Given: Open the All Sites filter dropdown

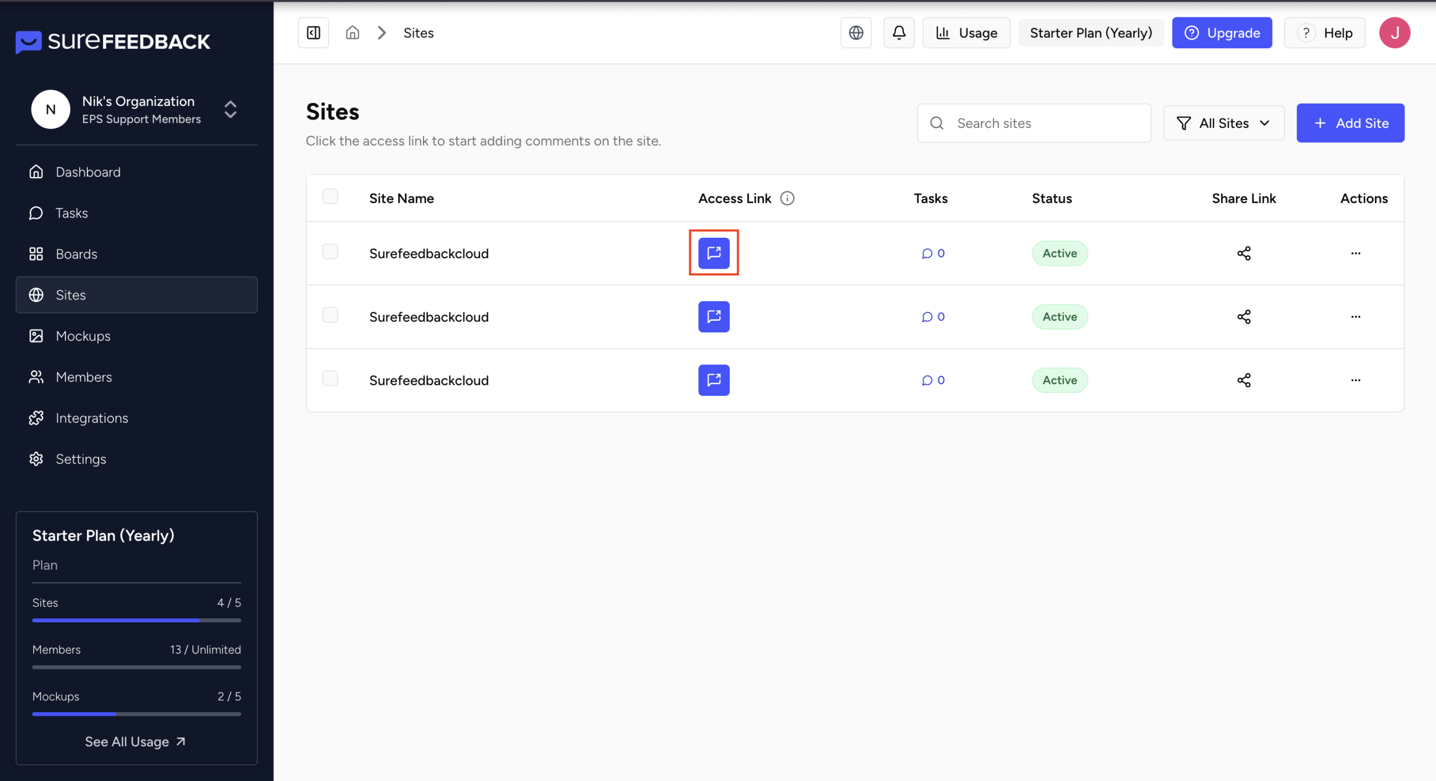Looking at the screenshot, I should click(x=1223, y=123).
